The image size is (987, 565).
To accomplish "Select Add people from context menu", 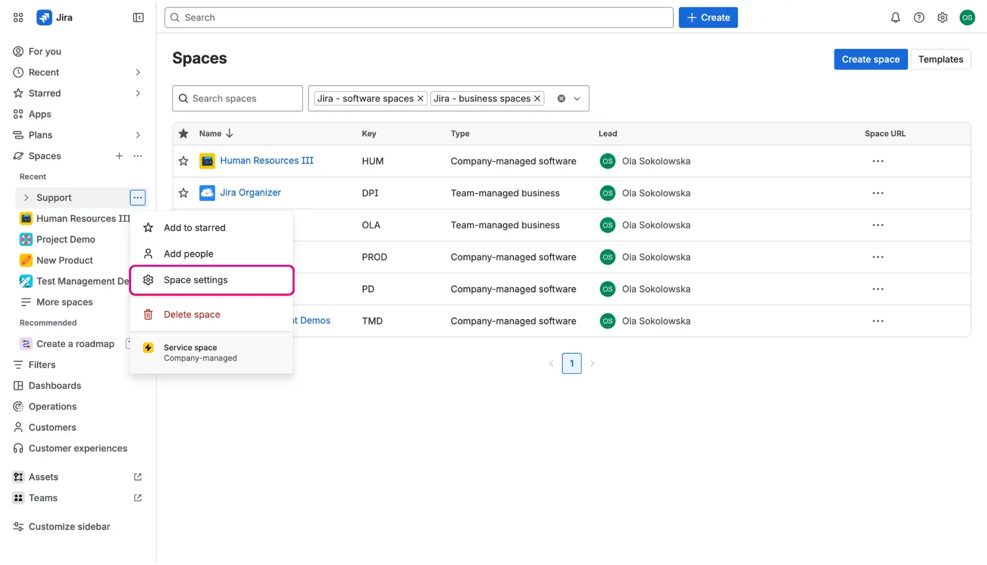I will click(188, 253).
